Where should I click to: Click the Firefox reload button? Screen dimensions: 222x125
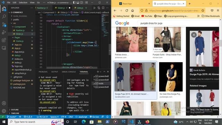127,11
